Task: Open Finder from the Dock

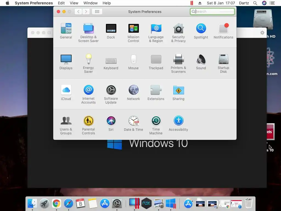Action: coord(32,204)
